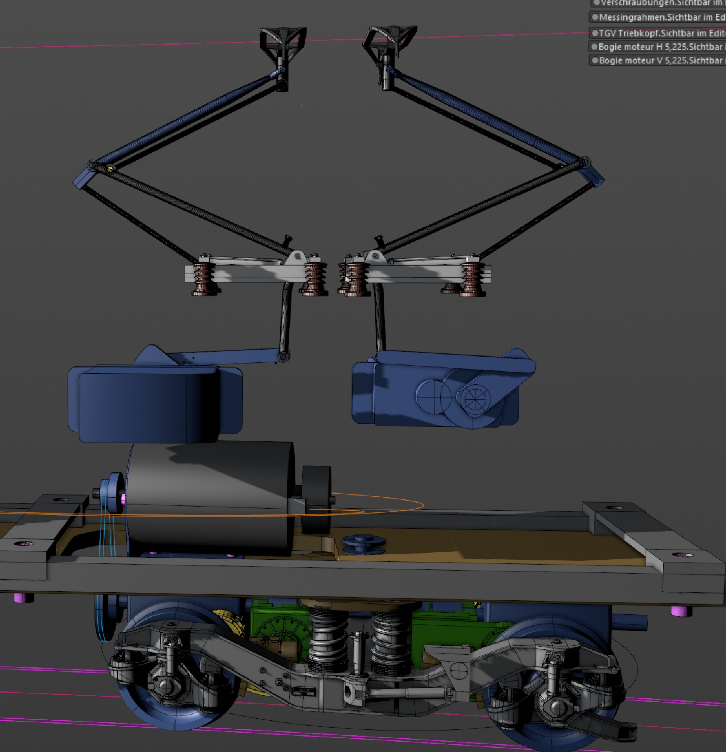Select the blue pulley disc left of motor
Image resolution: width=726 pixels, height=752 pixels.
pyautogui.click(x=114, y=493)
